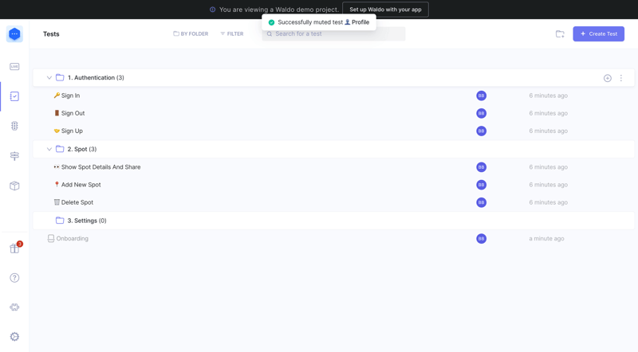This screenshot has height=352, width=638.
Task: Select the 3. Settings (0) folder label
Action: pyautogui.click(x=87, y=221)
